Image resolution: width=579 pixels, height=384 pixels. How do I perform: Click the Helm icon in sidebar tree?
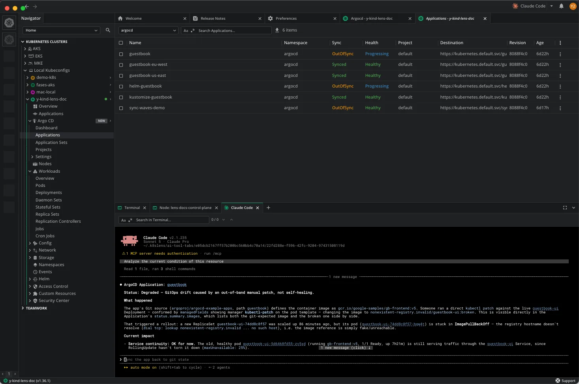tap(35, 279)
